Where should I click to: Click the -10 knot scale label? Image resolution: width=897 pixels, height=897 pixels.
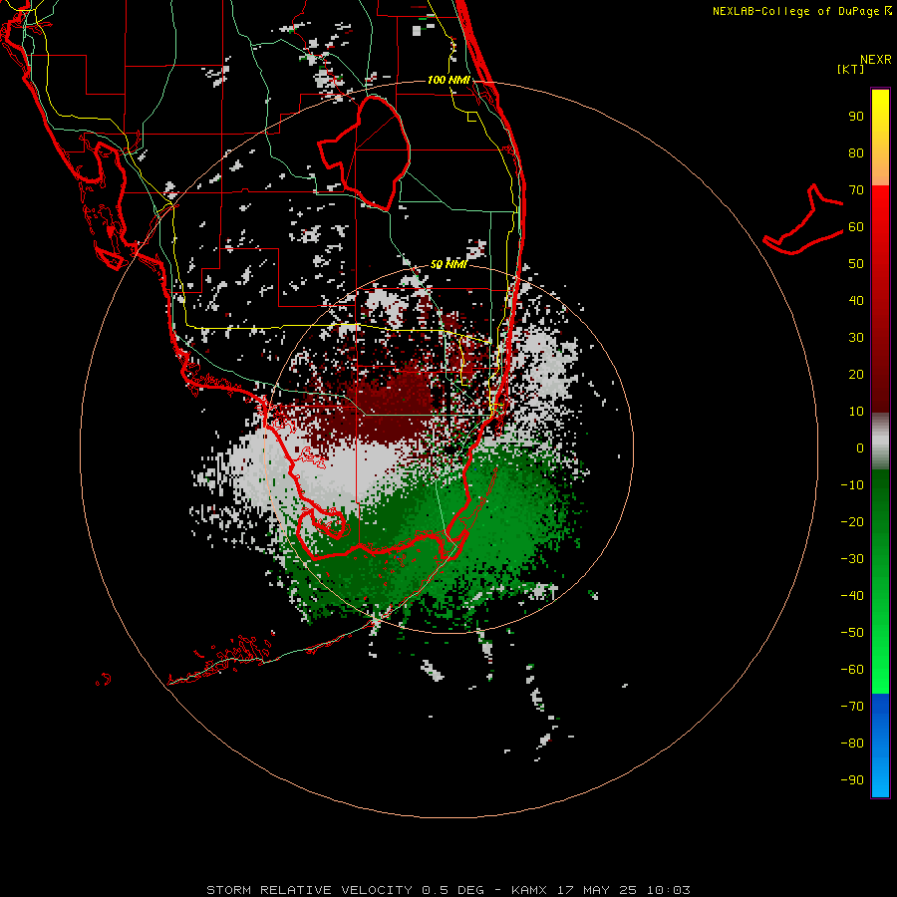[x=852, y=485]
